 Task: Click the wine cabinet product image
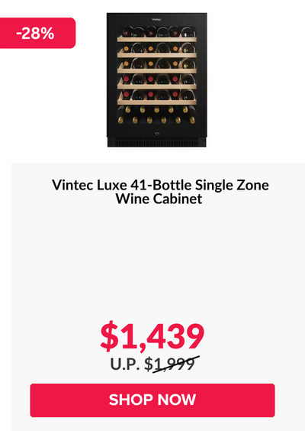[x=156, y=79]
